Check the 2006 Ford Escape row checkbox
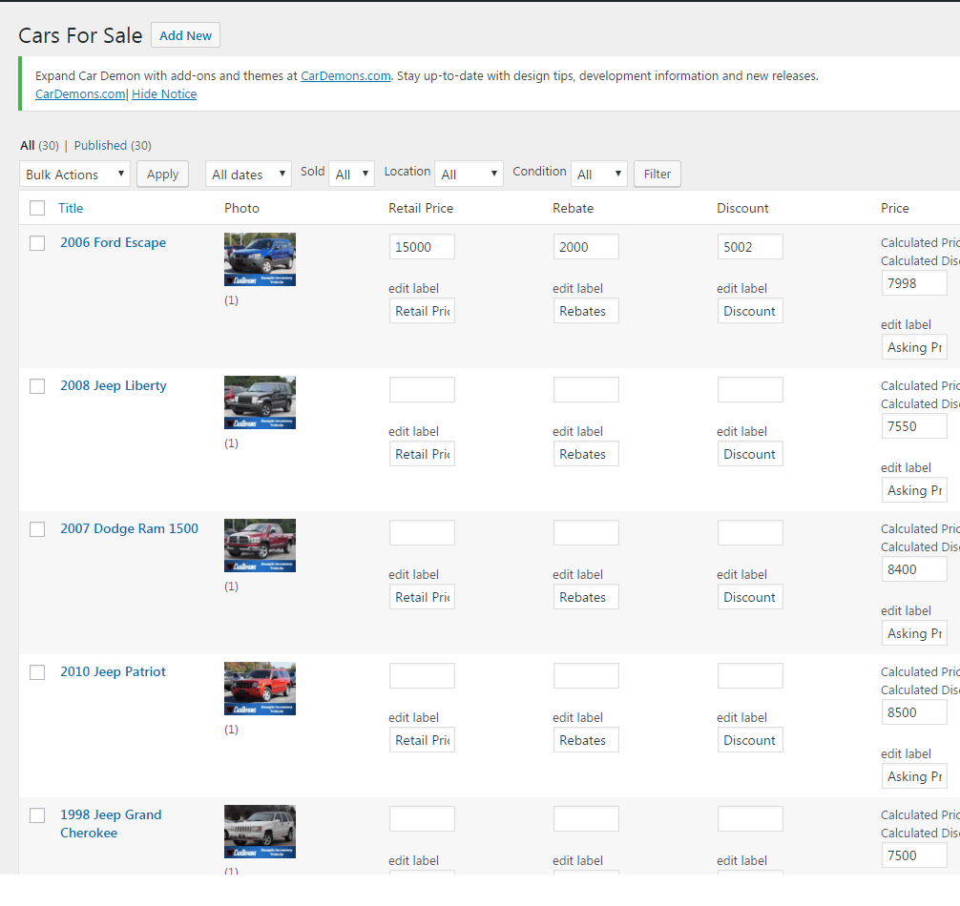This screenshot has width=960, height=906. [37, 243]
